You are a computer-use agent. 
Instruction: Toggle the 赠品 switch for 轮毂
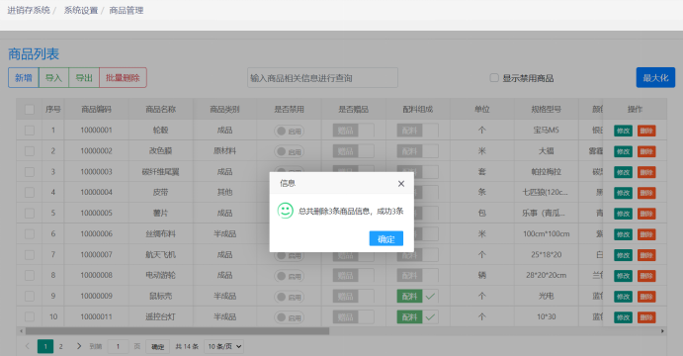[353, 131]
